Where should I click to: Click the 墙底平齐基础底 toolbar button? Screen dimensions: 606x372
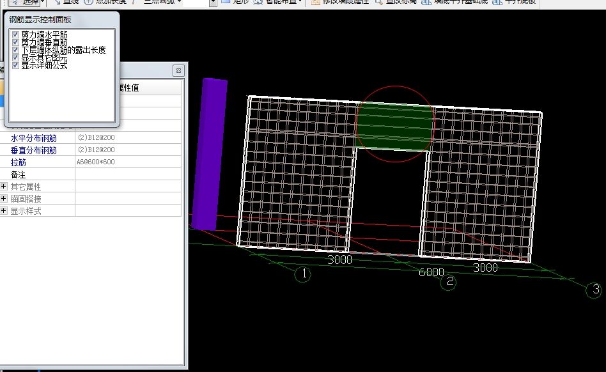pos(454,2)
